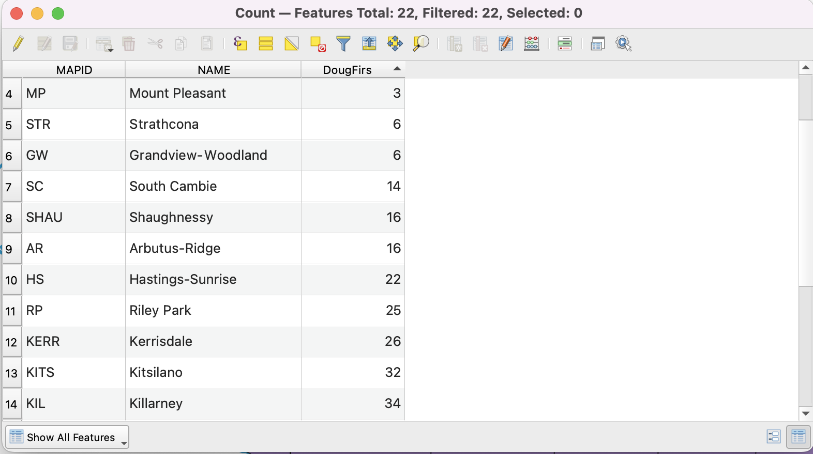Open the Select by Expression tool
Viewport: 813px width, 454px height.
[x=240, y=43]
